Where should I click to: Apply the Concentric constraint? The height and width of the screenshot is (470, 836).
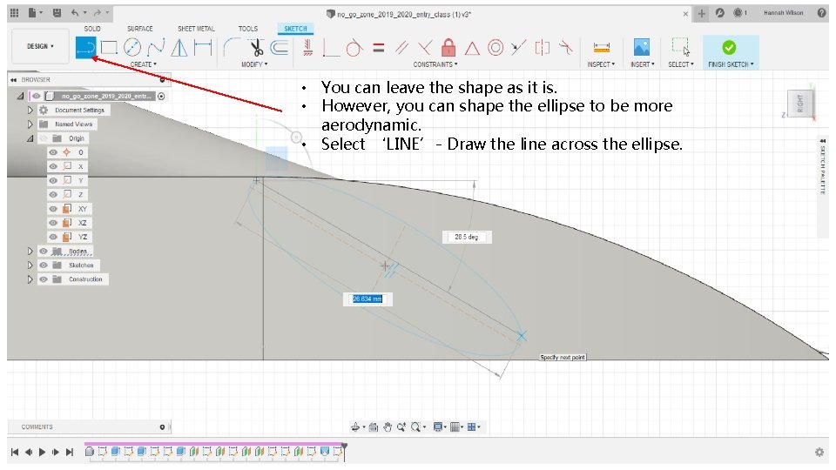(x=496, y=48)
